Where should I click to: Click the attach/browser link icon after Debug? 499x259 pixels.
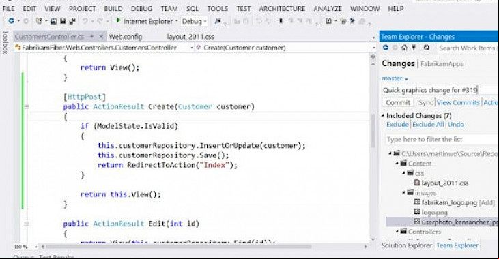(x=218, y=21)
